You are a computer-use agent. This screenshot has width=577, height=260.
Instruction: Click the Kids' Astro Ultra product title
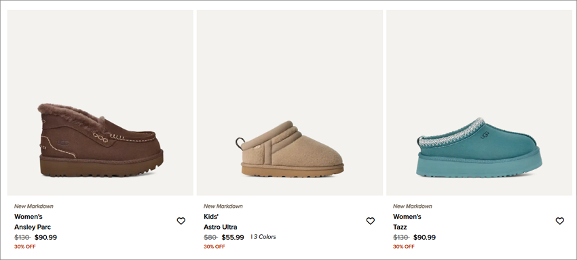(221, 222)
